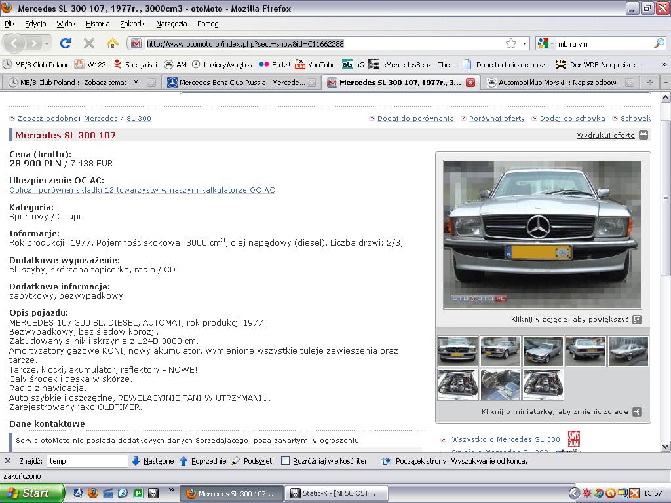Open the search engine selector dropdown

pos(546,44)
